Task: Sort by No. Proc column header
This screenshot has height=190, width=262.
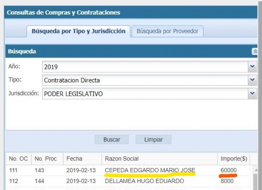Action: 46,158
